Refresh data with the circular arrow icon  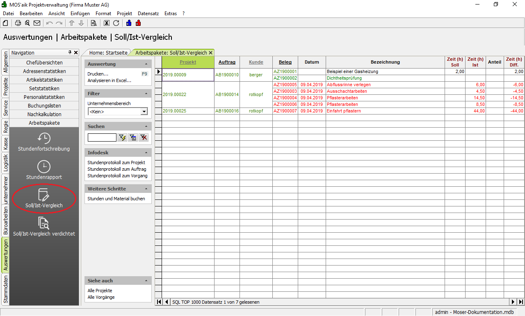116,23
